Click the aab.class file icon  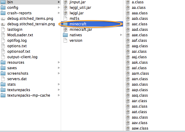(128, 19)
